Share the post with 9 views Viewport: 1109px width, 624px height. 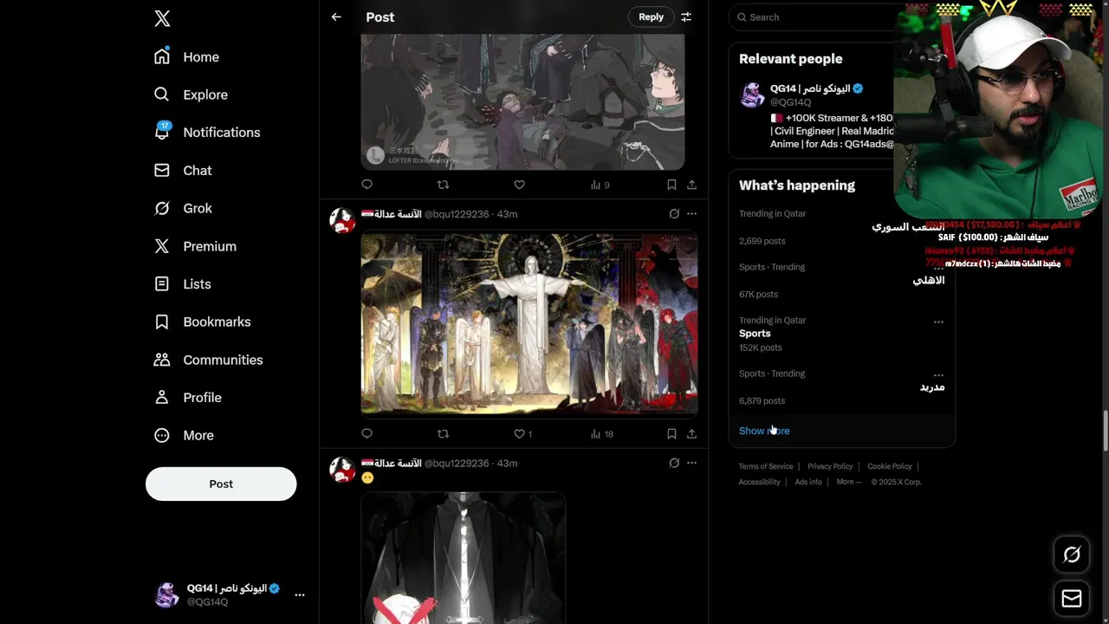(691, 185)
